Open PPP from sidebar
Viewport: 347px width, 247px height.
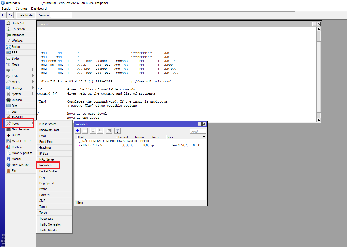click(21, 53)
